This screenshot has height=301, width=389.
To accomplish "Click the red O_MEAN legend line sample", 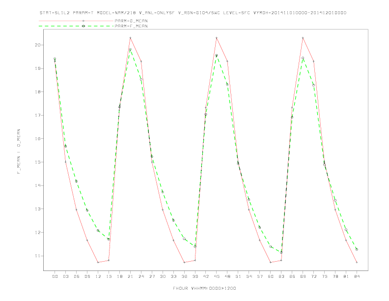I will 76,21.
